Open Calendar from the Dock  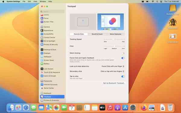tap(72, 108)
